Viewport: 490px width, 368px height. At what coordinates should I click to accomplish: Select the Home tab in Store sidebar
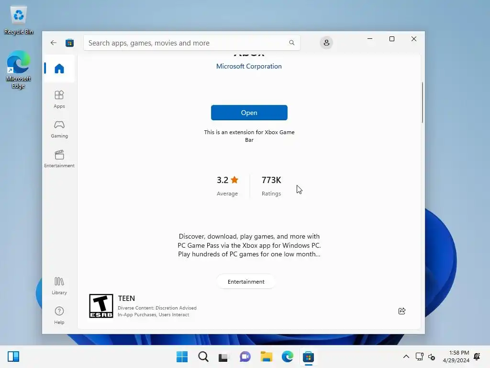click(59, 68)
